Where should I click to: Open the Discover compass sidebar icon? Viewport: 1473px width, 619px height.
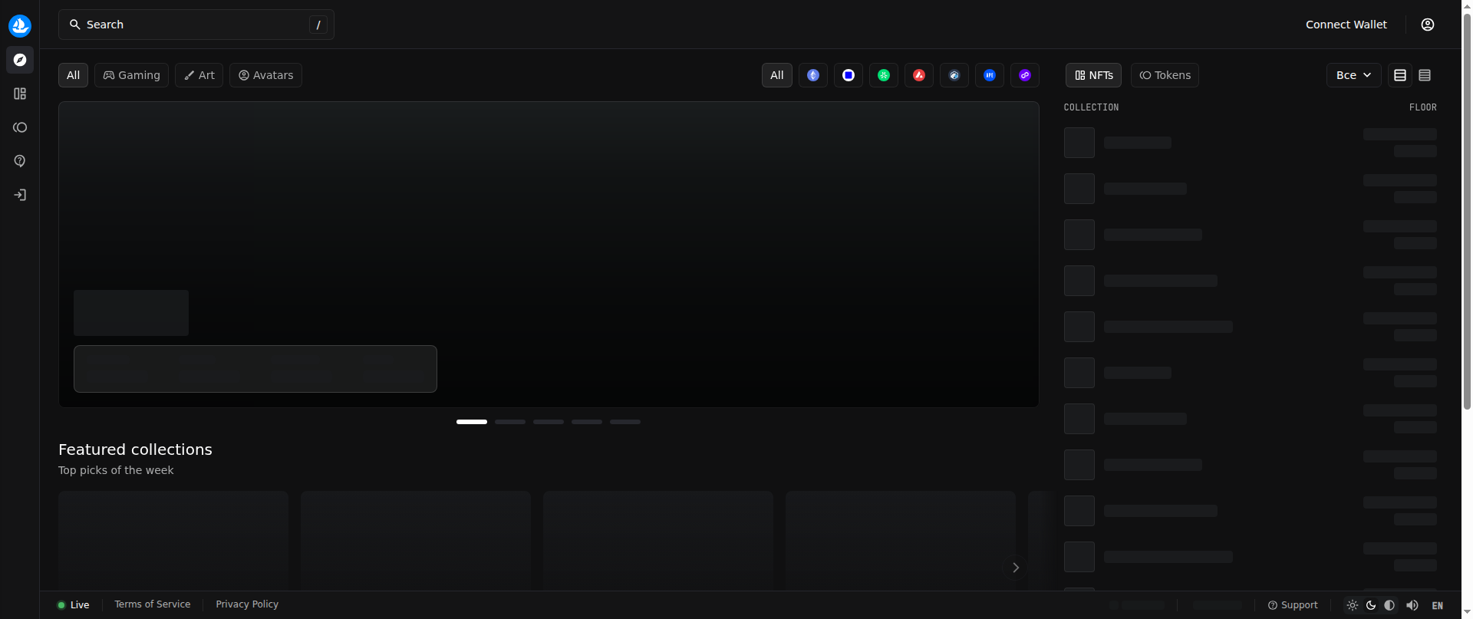click(x=20, y=60)
